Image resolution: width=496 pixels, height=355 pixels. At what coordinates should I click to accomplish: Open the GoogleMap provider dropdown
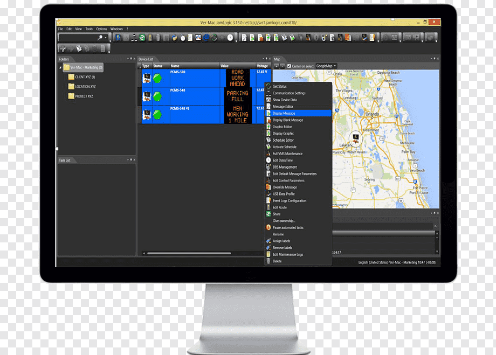tap(326, 66)
